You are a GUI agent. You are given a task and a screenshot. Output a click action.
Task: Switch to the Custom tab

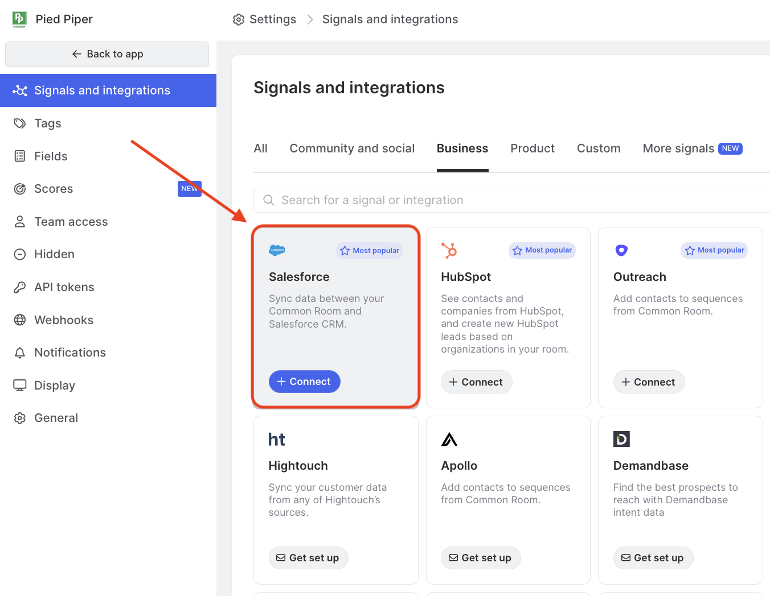coord(599,148)
